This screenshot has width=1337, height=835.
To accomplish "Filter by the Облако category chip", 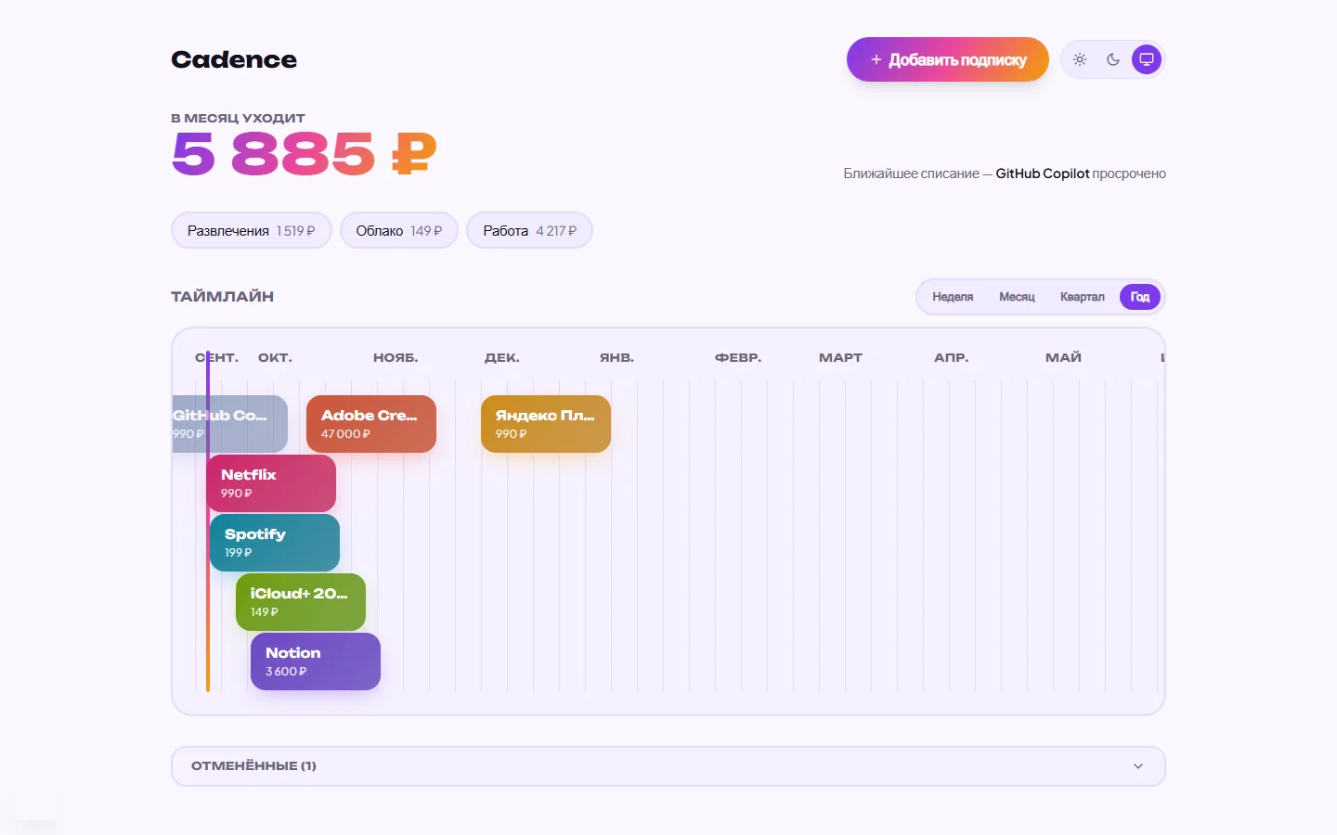I will [x=399, y=231].
